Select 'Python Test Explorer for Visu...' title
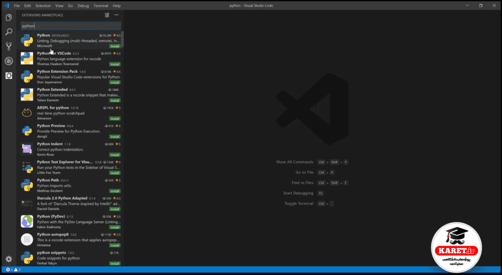This screenshot has width=502, height=275. (x=65, y=162)
